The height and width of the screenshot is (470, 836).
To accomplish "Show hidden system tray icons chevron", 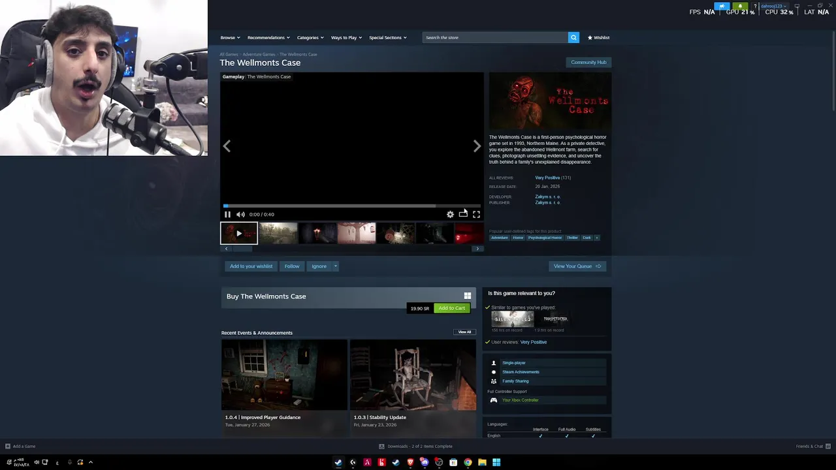I will pos(90,462).
